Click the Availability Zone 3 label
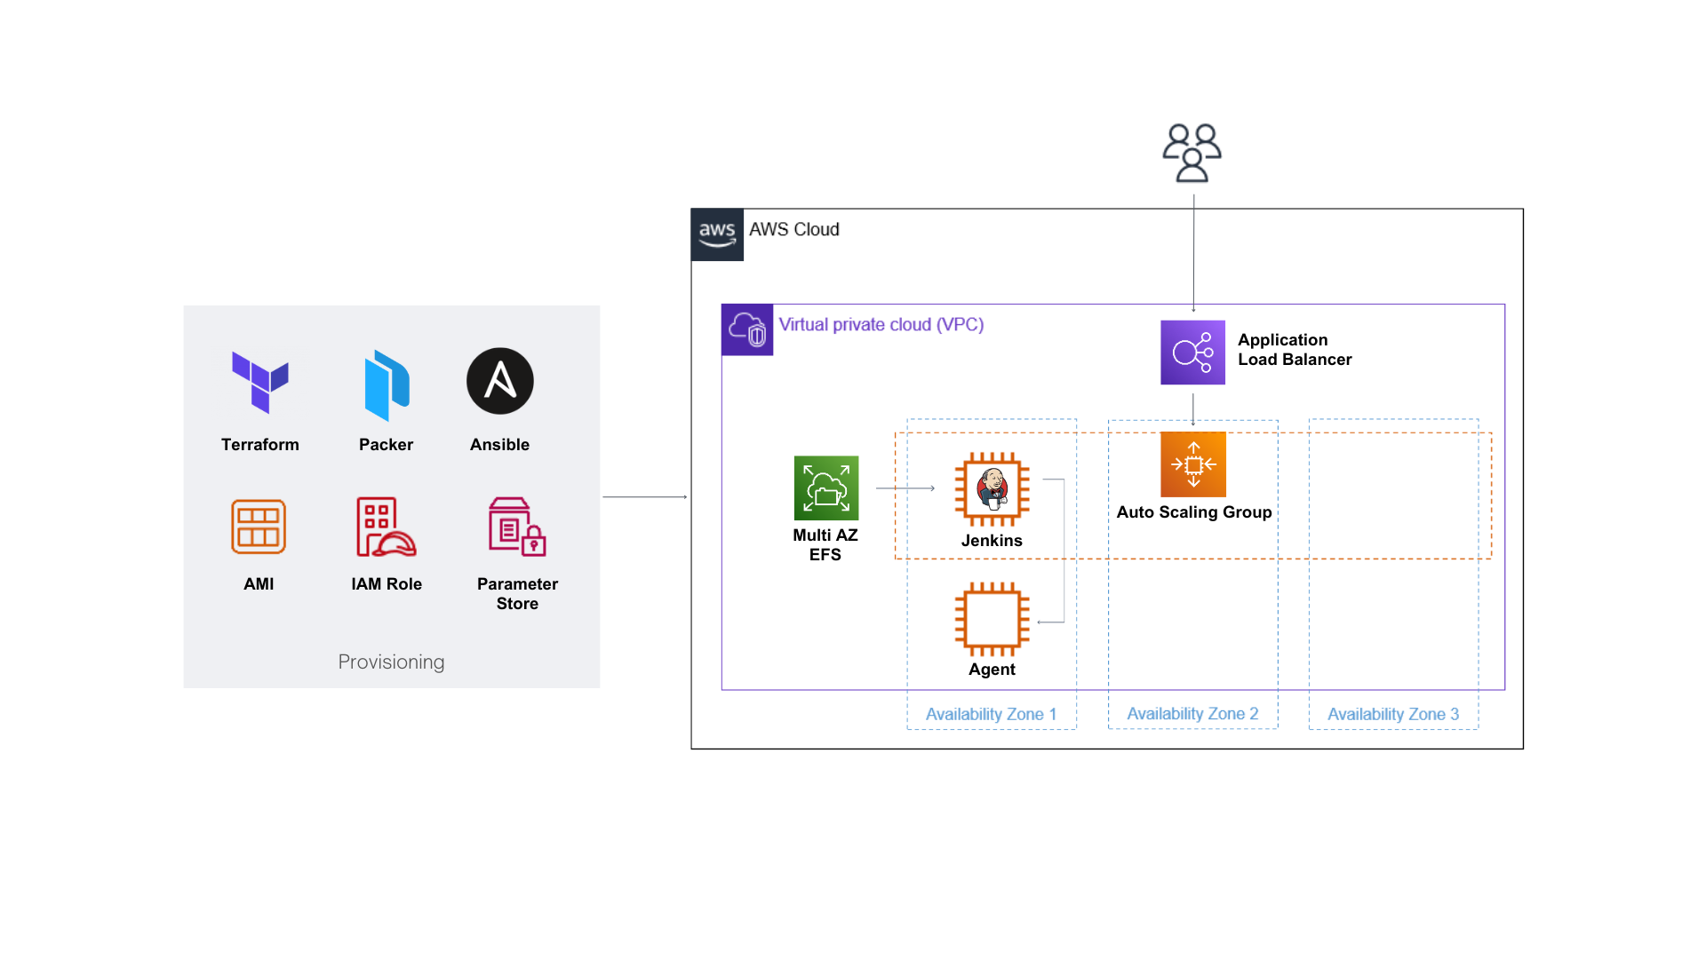1706x959 pixels. tap(1392, 714)
